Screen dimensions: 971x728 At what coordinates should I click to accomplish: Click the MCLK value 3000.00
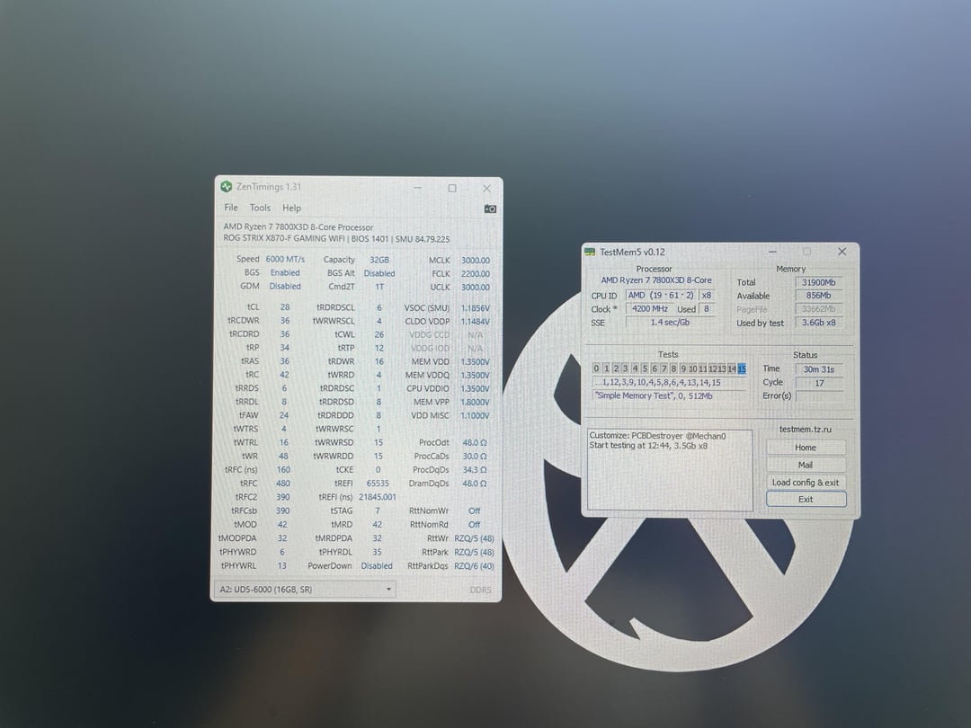point(475,261)
